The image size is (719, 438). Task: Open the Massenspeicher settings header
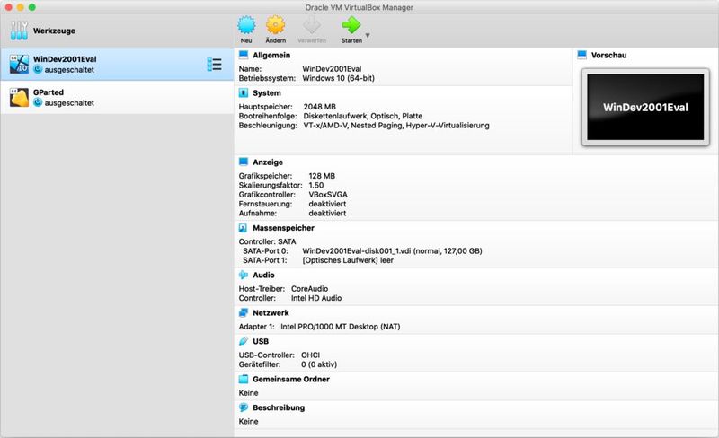coord(283,228)
